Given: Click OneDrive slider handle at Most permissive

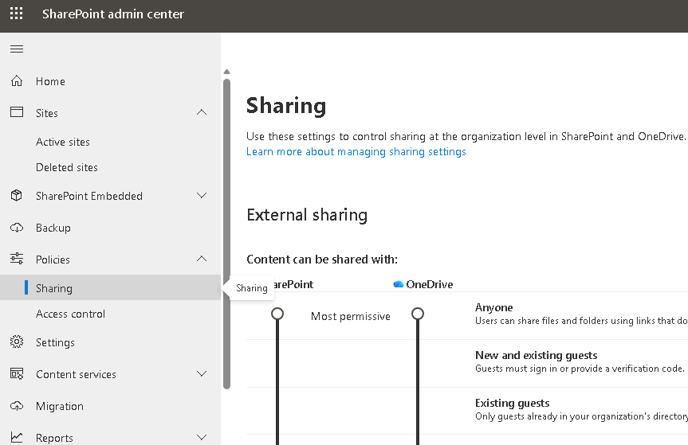Looking at the screenshot, I should pos(418,314).
